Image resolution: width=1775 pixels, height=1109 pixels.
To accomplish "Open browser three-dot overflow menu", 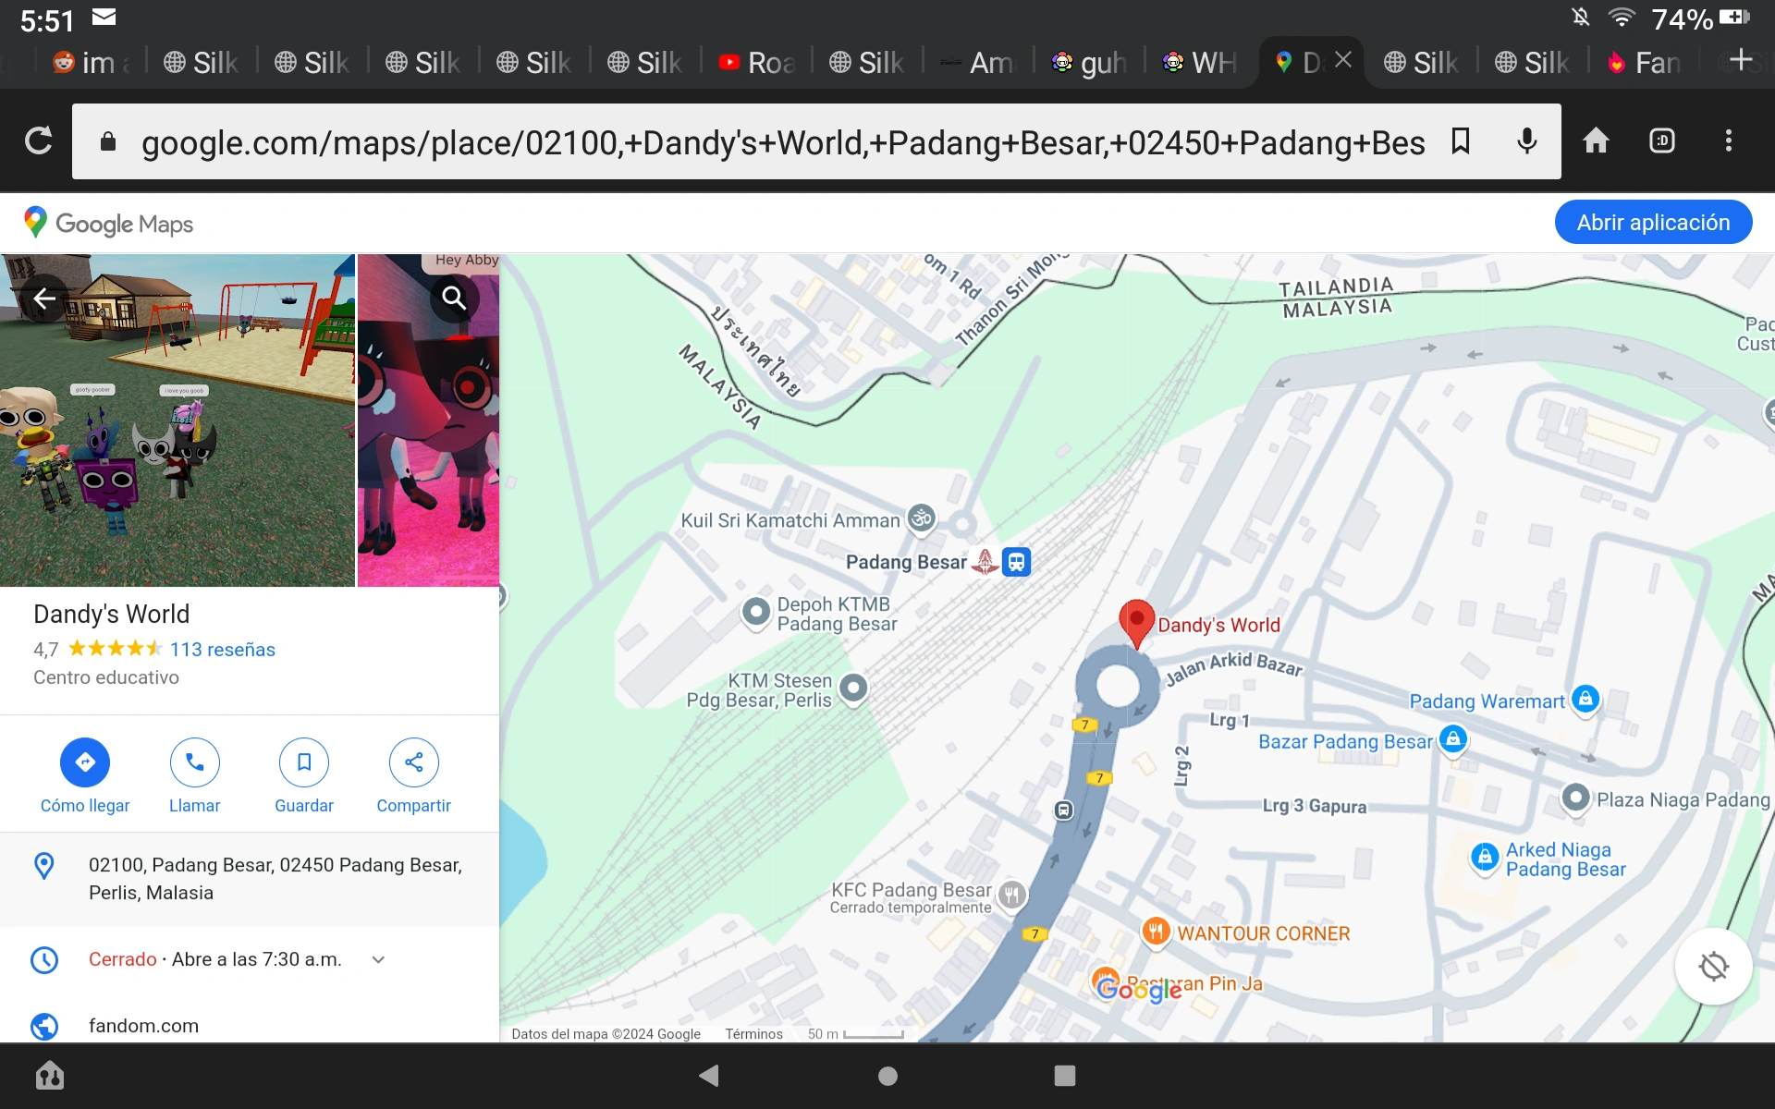I will 1728,141.
